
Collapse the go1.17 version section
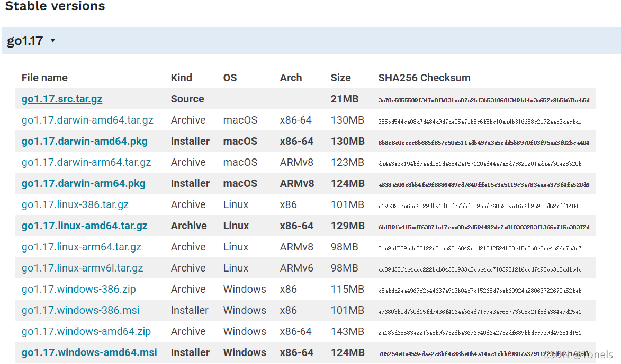pyautogui.click(x=52, y=40)
